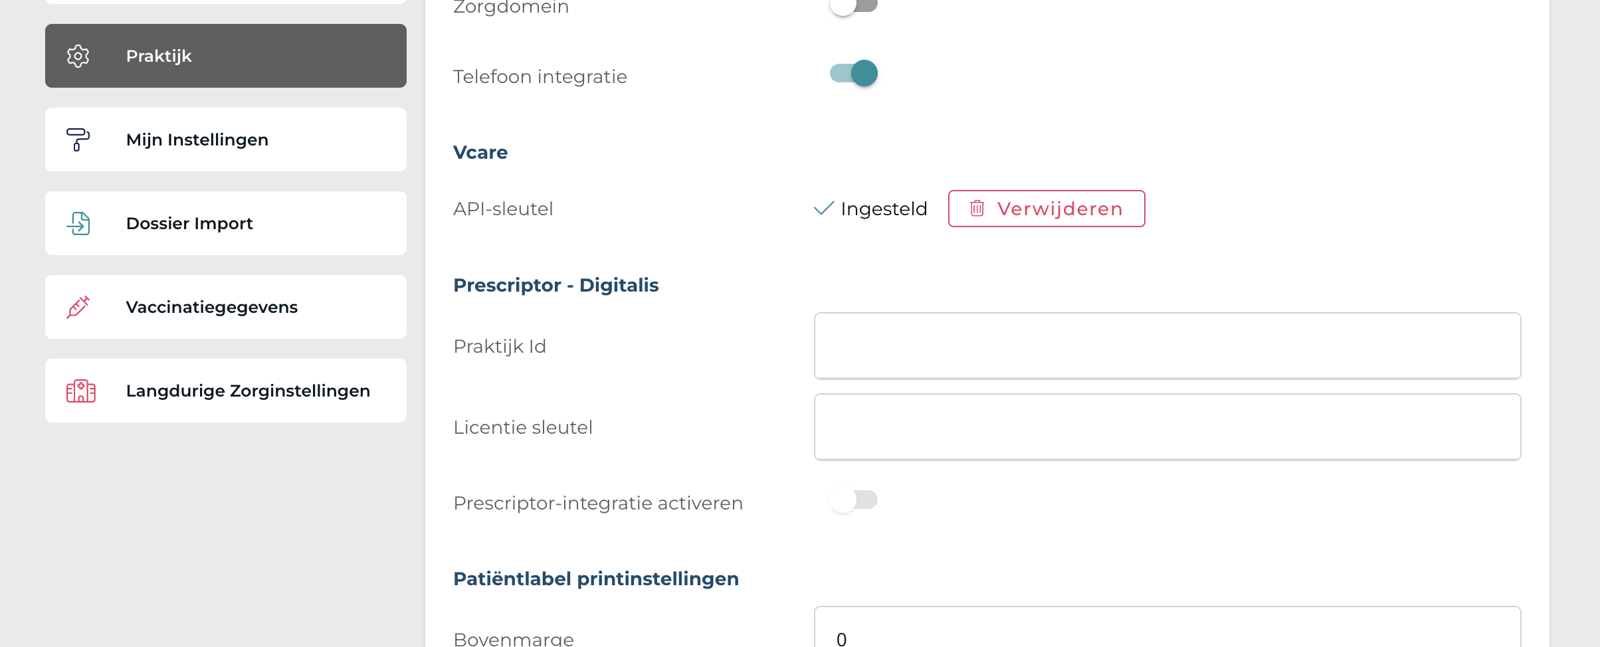1600x647 pixels.
Task: Click the syringe icon for Vaccinatiegegevens
Action: [78, 307]
